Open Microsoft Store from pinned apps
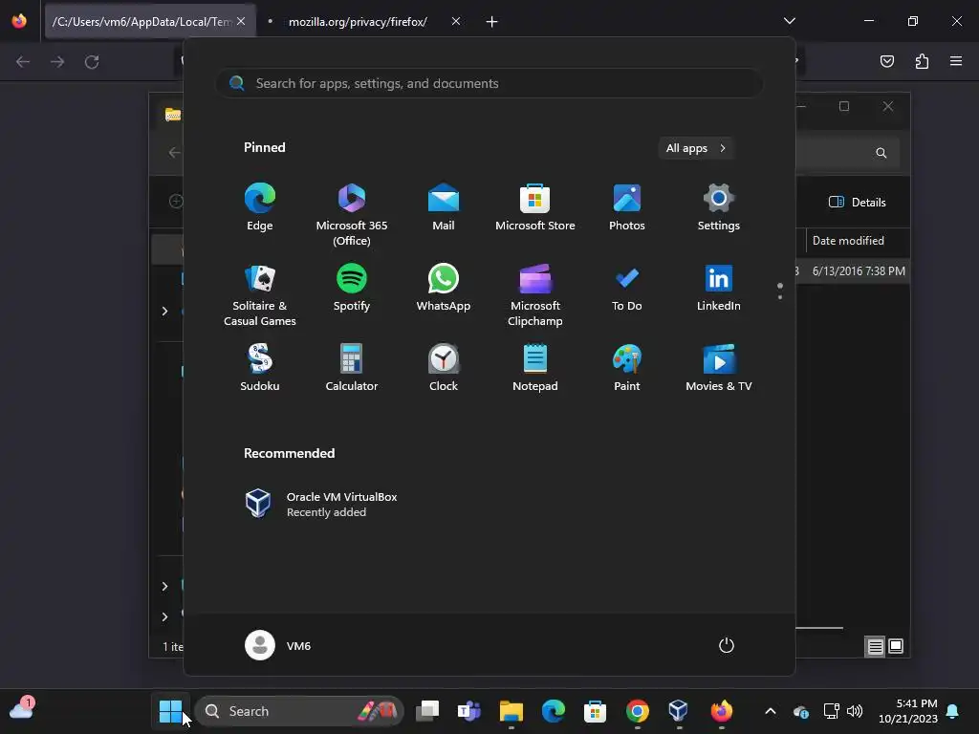 (x=535, y=206)
